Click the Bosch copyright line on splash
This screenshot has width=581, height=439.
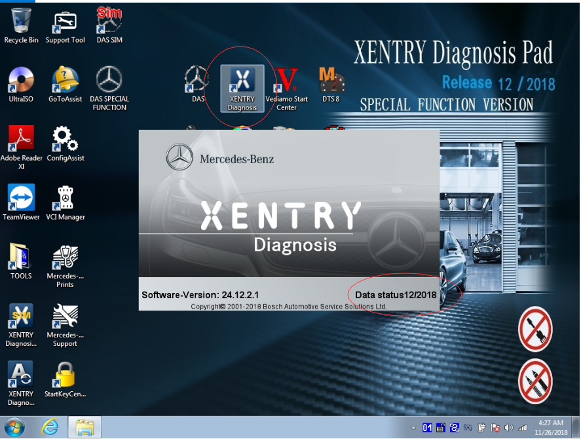tap(289, 307)
